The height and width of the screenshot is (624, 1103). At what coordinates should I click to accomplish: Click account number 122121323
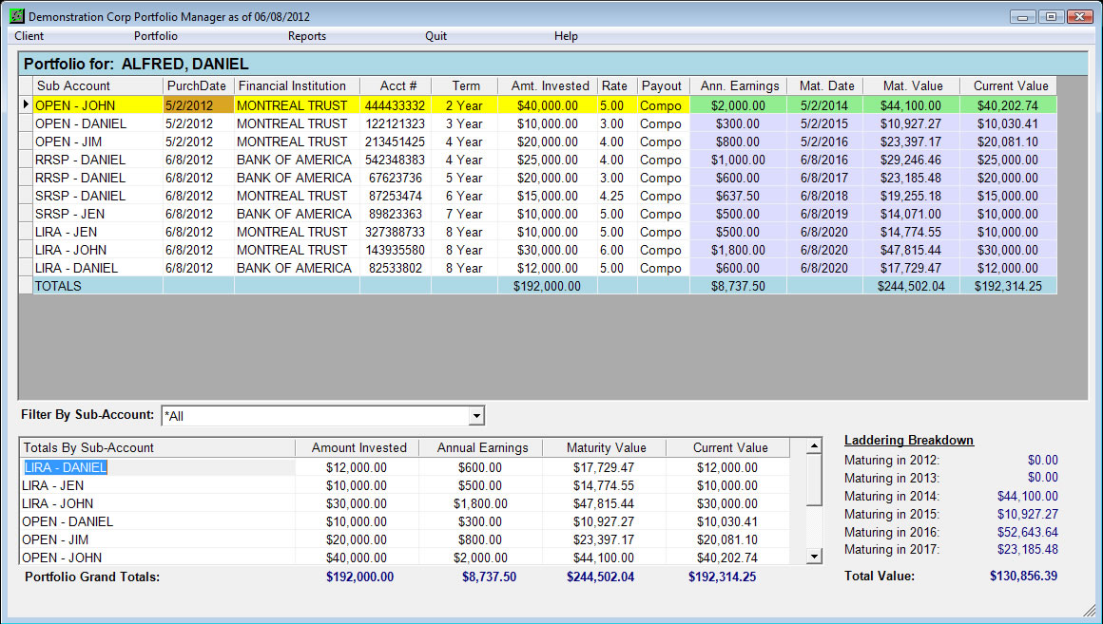pos(396,123)
